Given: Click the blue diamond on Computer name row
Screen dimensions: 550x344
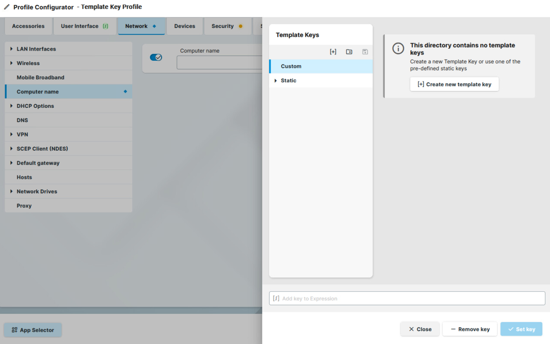Looking at the screenshot, I should click(125, 91).
